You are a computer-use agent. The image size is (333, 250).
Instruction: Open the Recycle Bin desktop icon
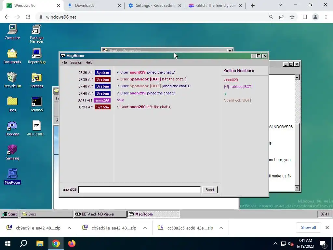[12, 80]
